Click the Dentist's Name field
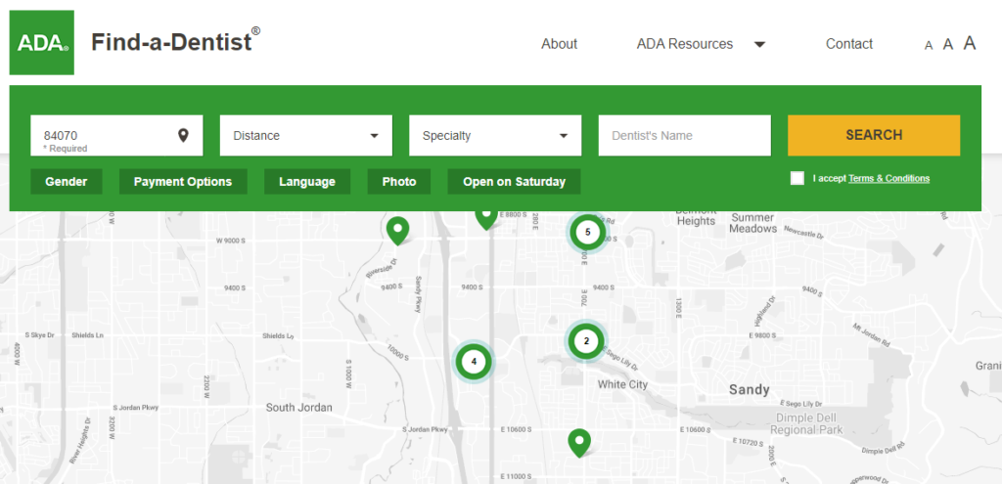The height and width of the screenshot is (484, 1002). click(684, 135)
